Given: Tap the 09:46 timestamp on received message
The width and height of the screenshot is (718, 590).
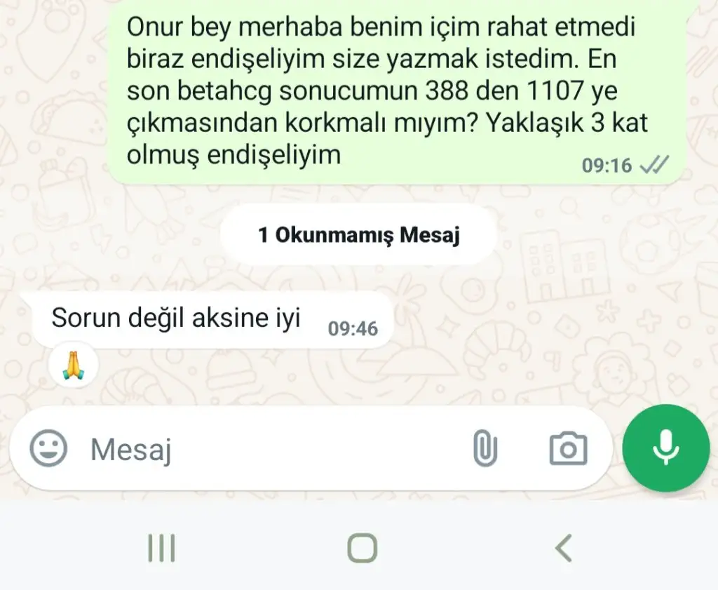Looking at the screenshot, I should [x=353, y=328].
